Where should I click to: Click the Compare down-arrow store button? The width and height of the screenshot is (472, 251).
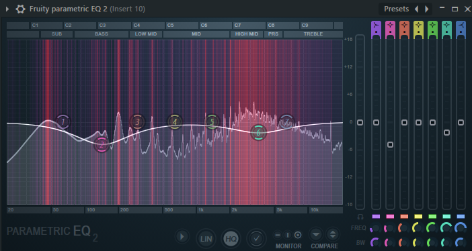pyautogui.click(x=316, y=234)
